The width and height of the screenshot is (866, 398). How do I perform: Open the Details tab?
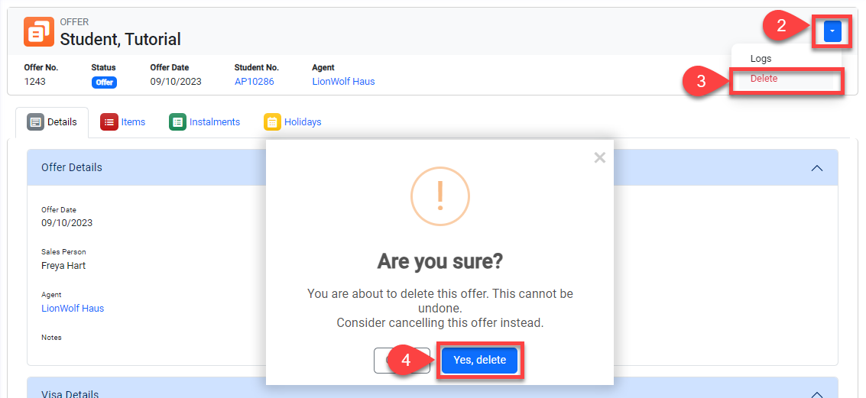pos(52,122)
